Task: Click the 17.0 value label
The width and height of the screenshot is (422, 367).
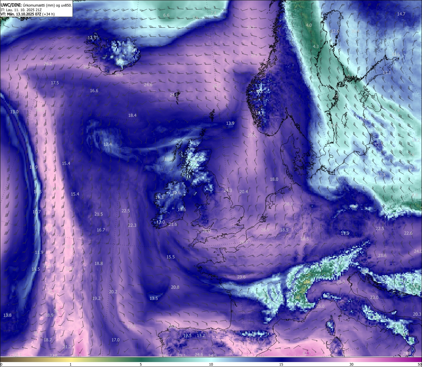Action: (x=115, y=340)
